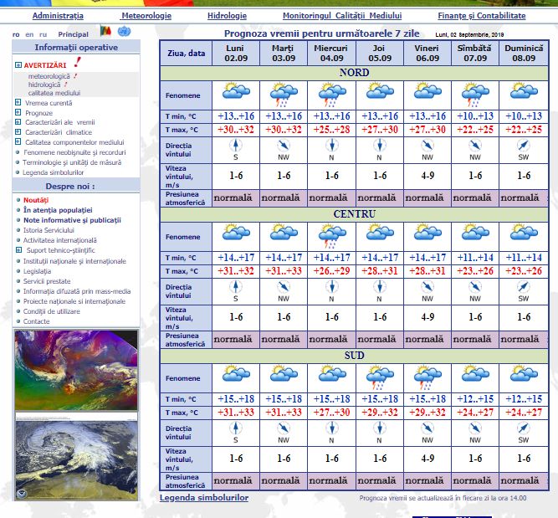This screenshot has height=518, width=558.
Task: Switch language to ru
Action: pos(43,34)
